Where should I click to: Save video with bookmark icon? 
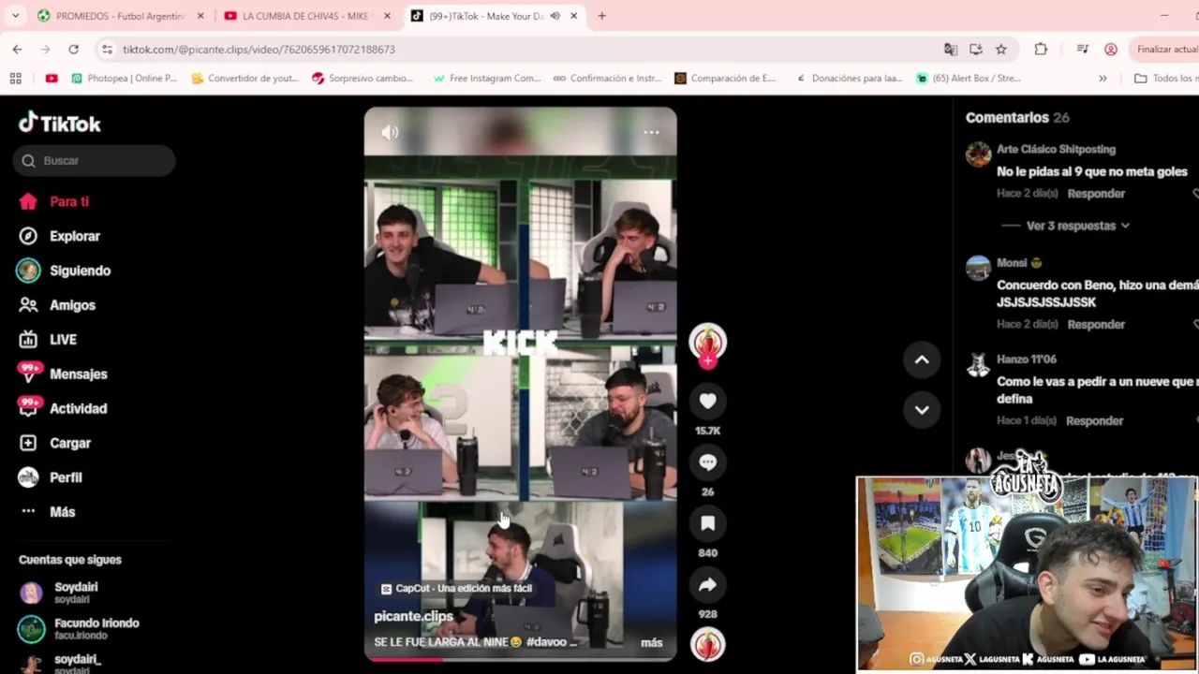coord(707,523)
